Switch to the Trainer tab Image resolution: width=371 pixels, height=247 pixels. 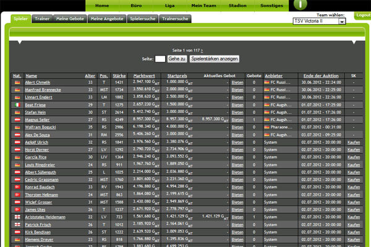pyautogui.click(x=42, y=19)
